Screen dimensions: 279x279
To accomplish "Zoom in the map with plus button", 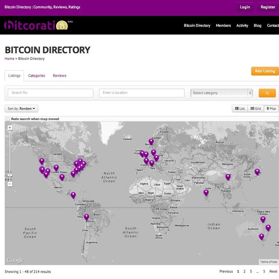I will click(10, 128).
